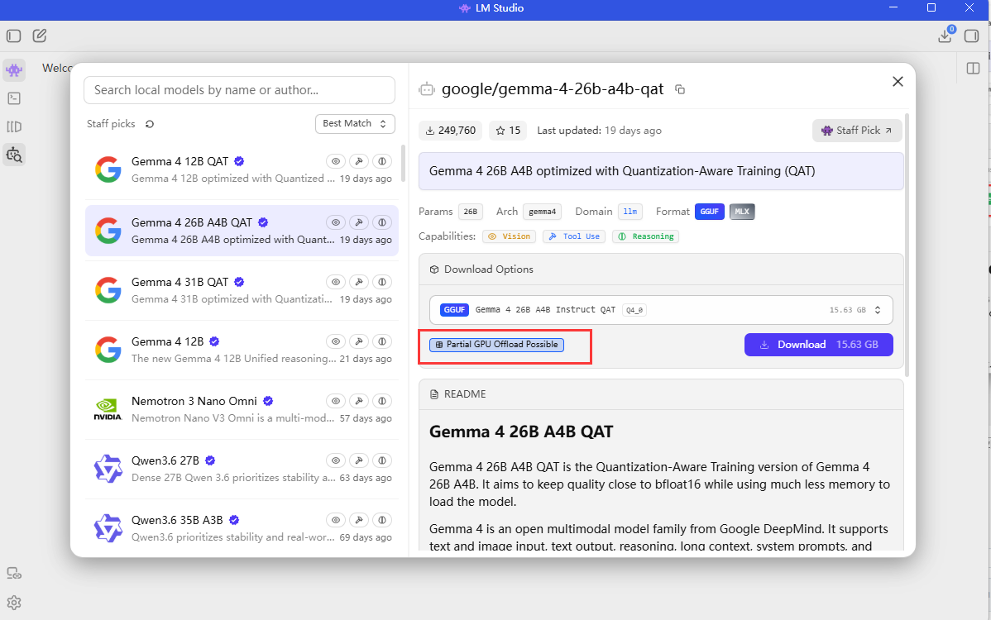Click the NVIDIA logo of Nemotron 3 Nano Omni

[108, 409]
